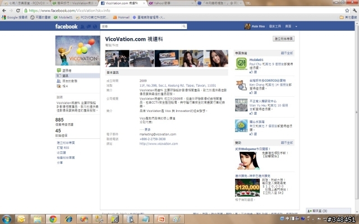Expand the description with the more link

148,129
